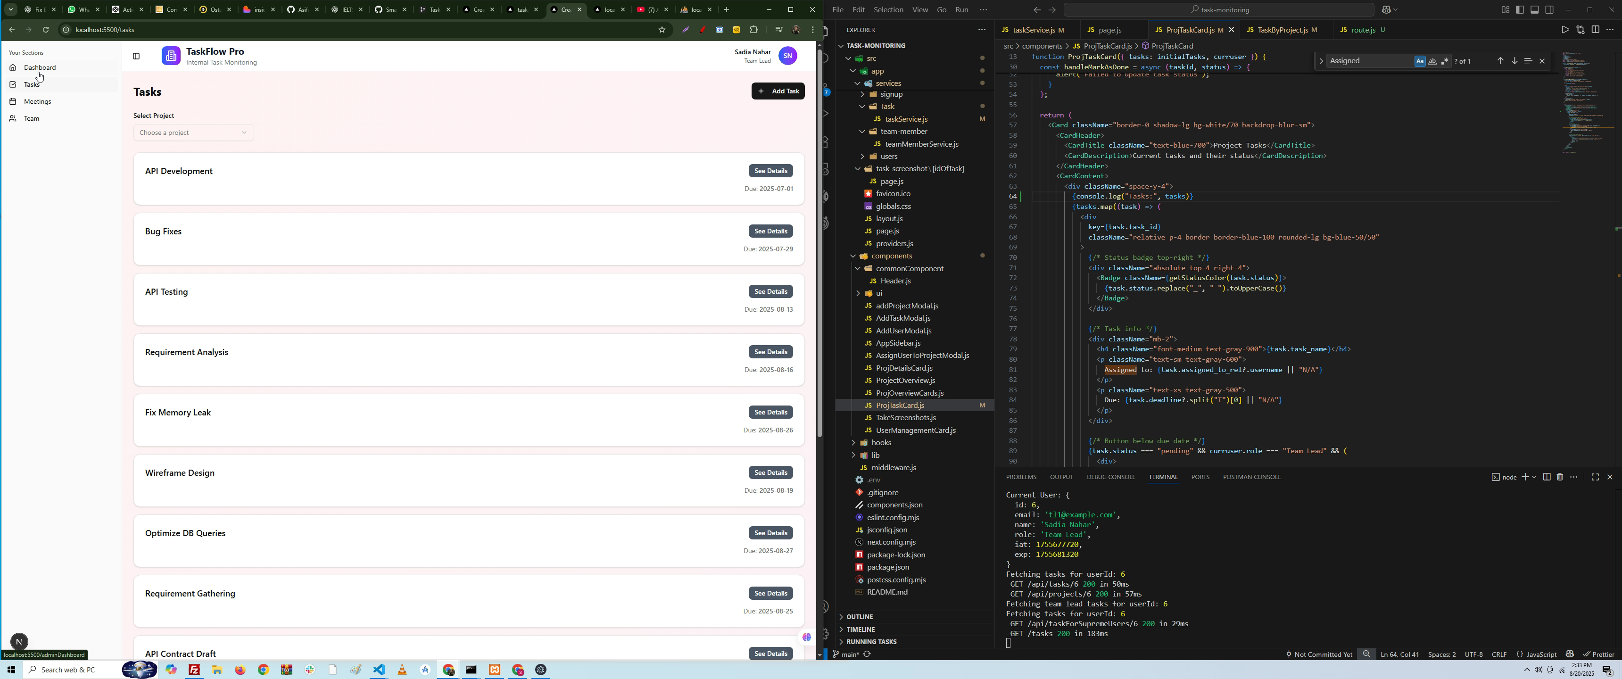The width and height of the screenshot is (1622, 679).
Task: Maximize the terminal panel size
Action: (1595, 478)
